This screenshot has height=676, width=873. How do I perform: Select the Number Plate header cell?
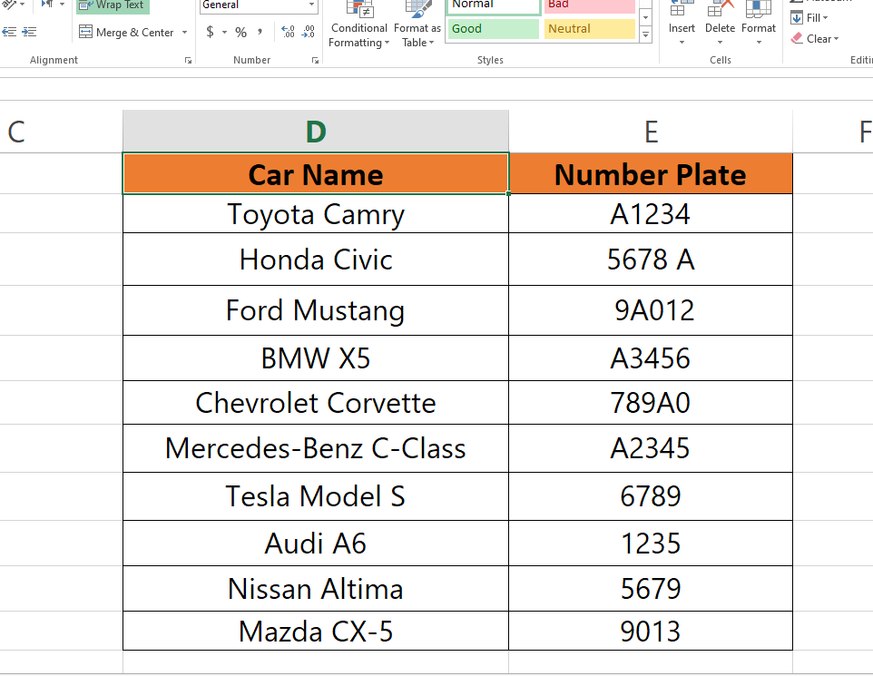[x=651, y=173]
